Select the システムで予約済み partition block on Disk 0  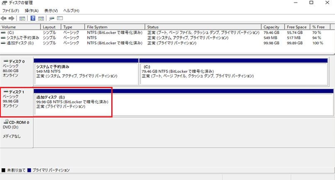click(x=86, y=71)
